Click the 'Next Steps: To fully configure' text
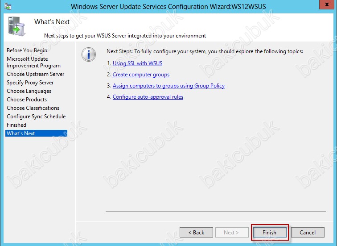The height and width of the screenshot is (246, 337). (x=205, y=51)
